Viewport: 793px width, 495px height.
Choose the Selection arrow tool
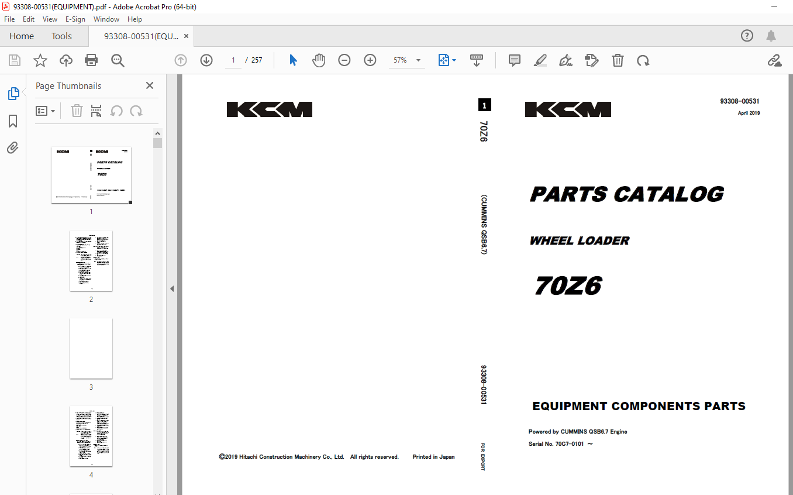tap(293, 60)
